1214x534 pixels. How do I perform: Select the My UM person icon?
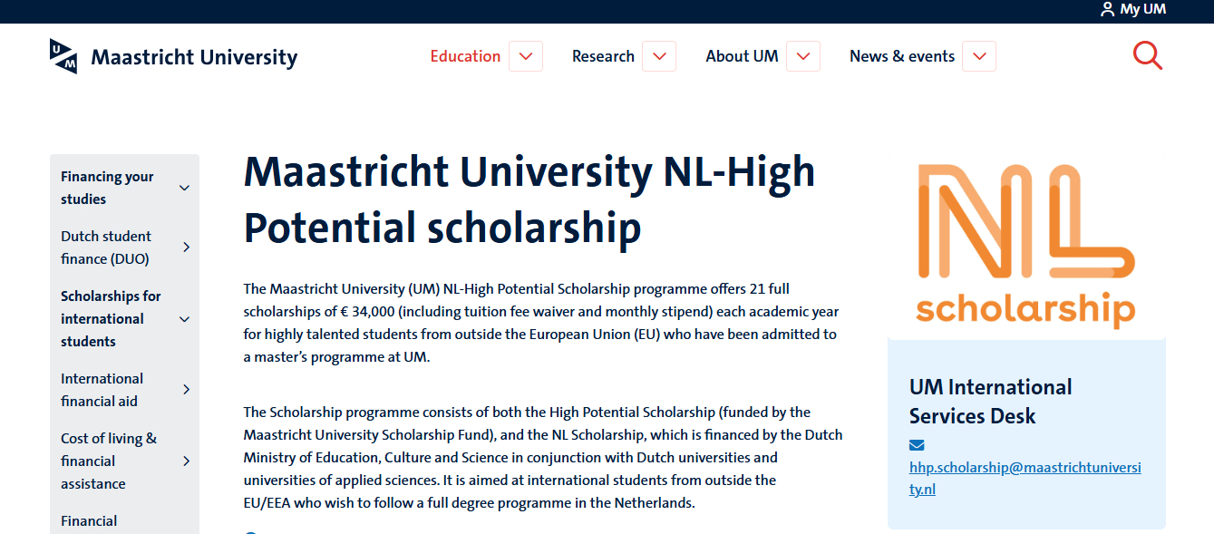pyautogui.click(x=1106, y=9)
